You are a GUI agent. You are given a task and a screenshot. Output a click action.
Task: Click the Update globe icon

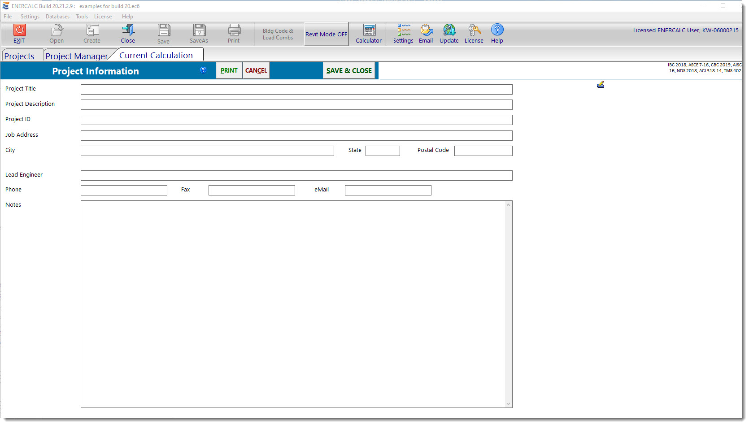coord(449,30)
